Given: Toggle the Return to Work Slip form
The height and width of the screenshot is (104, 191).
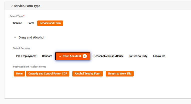Looking at the screenshot, I should click(120, 74).
